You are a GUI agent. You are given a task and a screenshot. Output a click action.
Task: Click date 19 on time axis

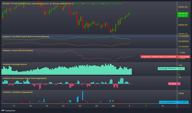click(47, 106)
